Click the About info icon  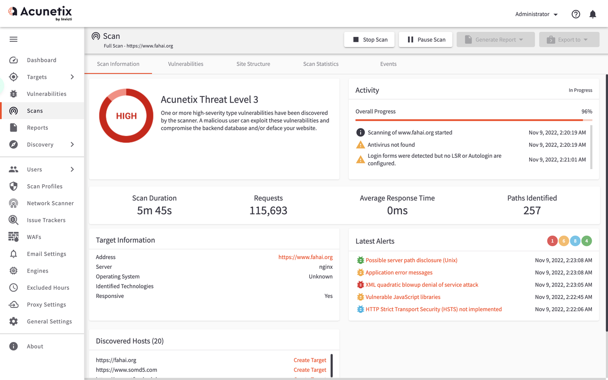13,346
